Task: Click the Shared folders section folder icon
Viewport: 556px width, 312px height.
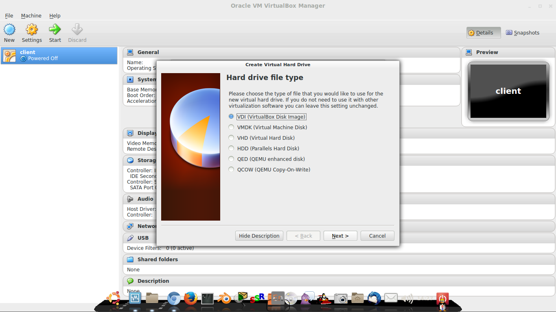Action: coord(130,259)
